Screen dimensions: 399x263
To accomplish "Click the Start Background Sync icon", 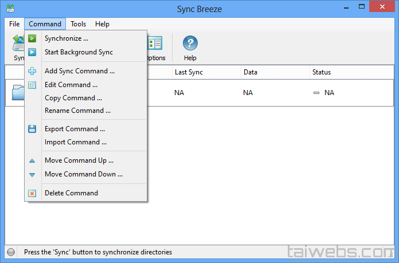I will 32,52.
